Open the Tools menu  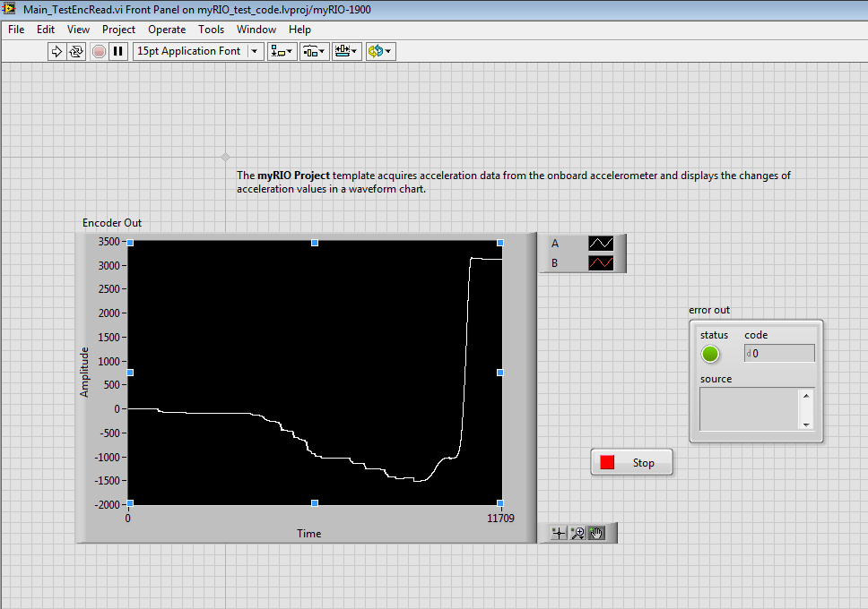[x=211, y=30]
